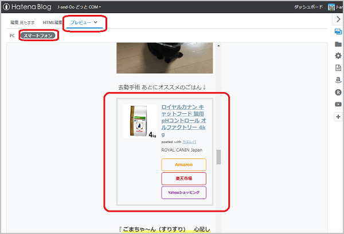Open the YouTube insert icon
This screenshot has height=234, width=344.
[x=338, y=104]
